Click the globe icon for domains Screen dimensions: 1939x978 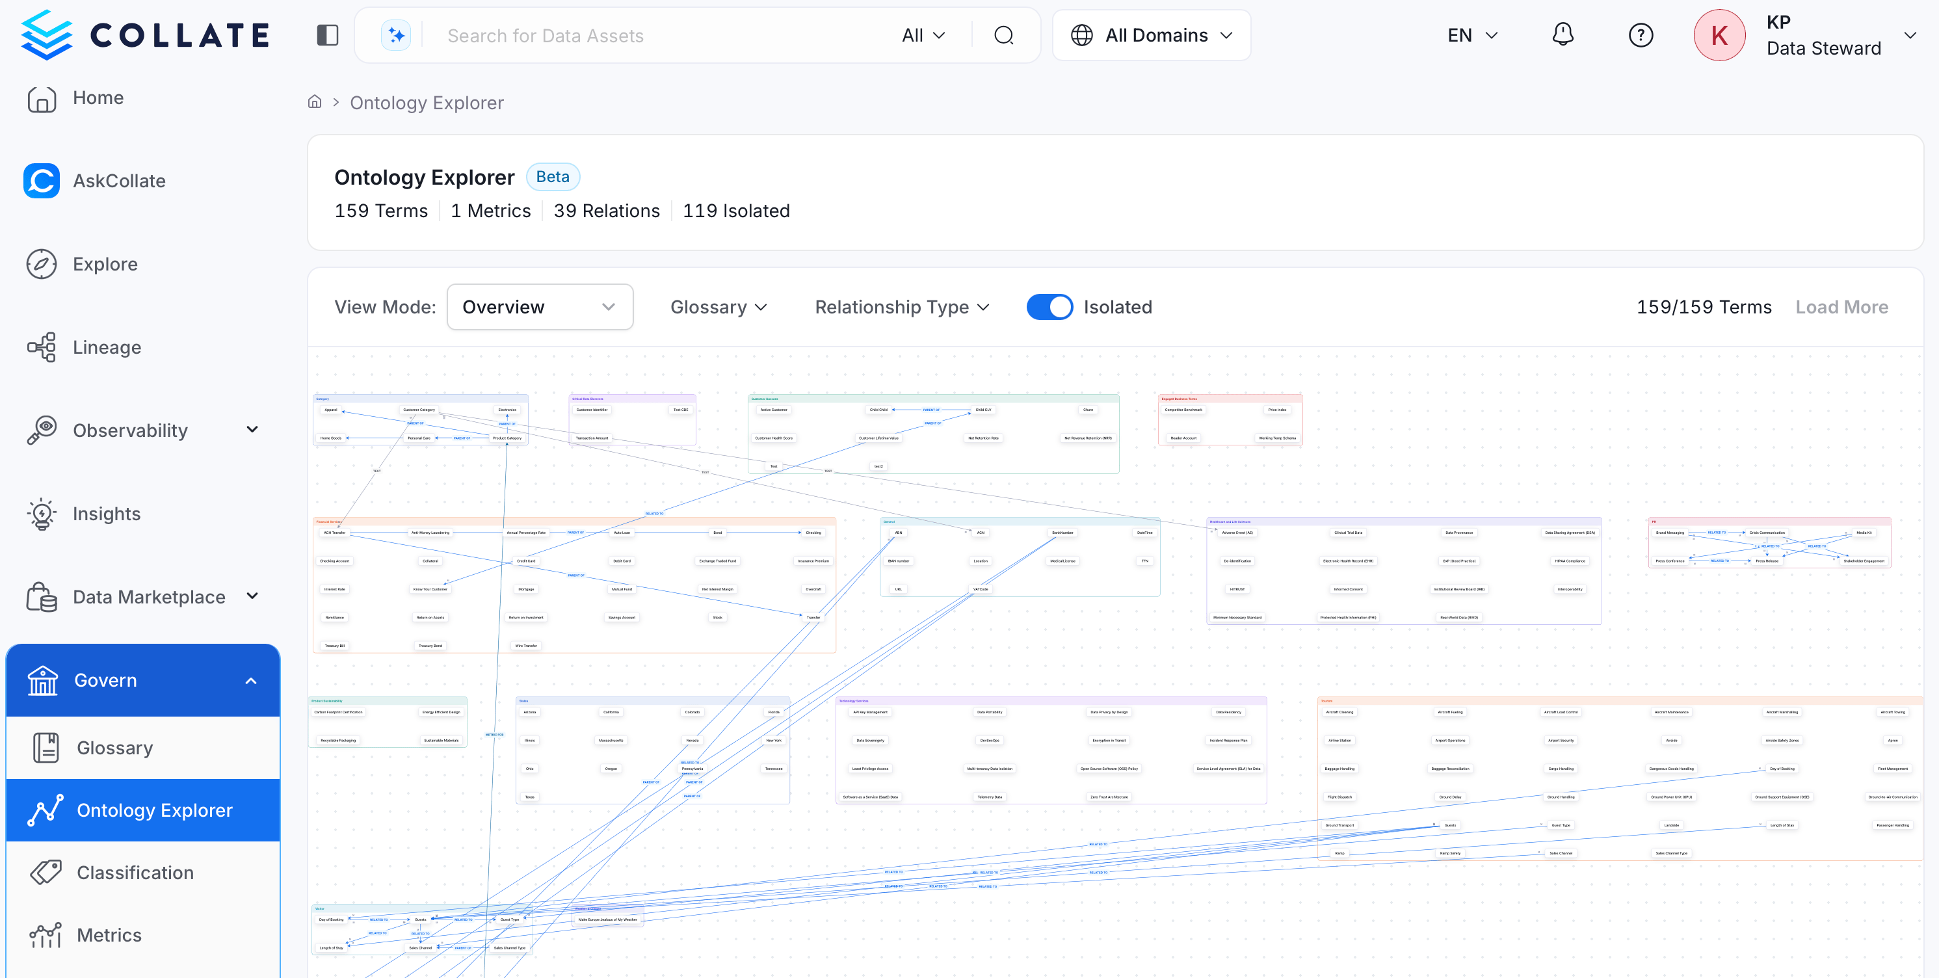pos(1081,35)
